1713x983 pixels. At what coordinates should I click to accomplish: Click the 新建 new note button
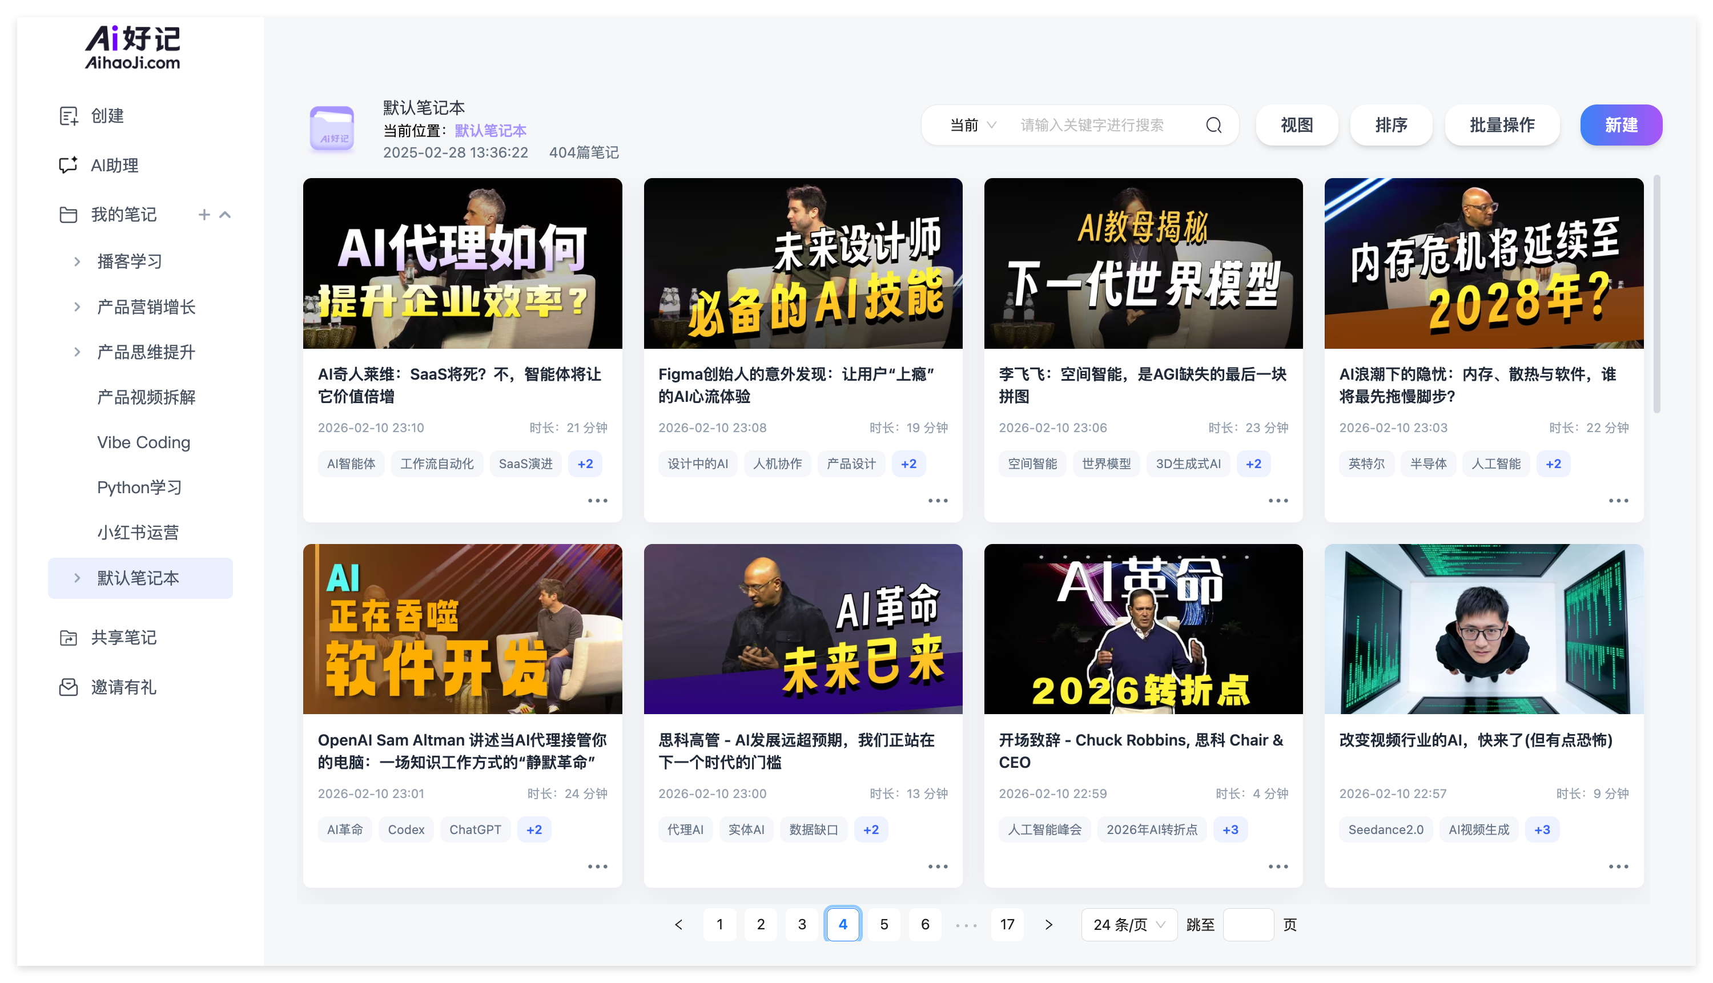[x=1620, y=125]
